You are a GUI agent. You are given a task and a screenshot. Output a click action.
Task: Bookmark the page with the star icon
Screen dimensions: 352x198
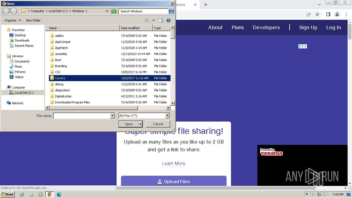[x=317, y=14]
